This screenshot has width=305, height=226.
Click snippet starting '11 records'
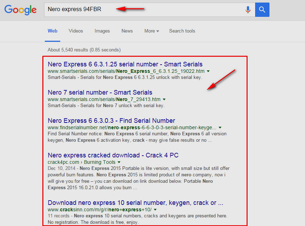[137, 219]
